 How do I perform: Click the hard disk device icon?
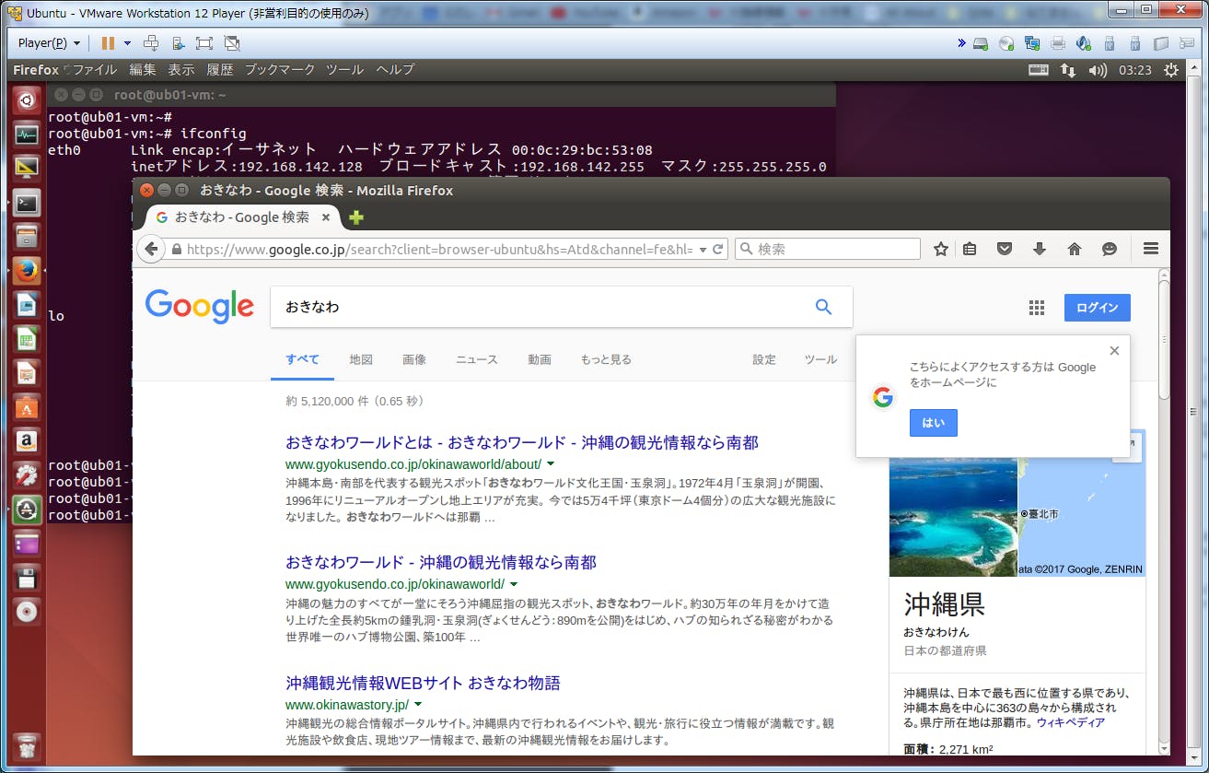click(981, 43)
